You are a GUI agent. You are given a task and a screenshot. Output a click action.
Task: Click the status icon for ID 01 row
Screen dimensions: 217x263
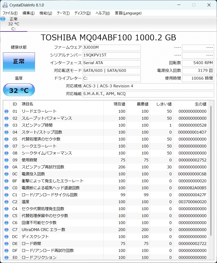pos(6,111)
